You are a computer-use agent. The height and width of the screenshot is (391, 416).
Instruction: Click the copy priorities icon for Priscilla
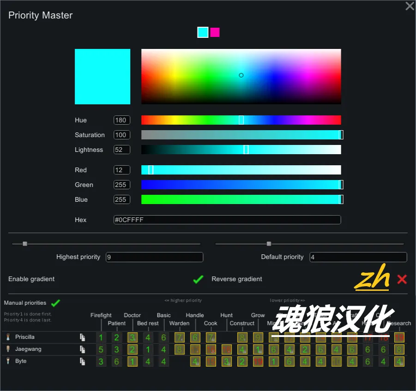(83, 337)
